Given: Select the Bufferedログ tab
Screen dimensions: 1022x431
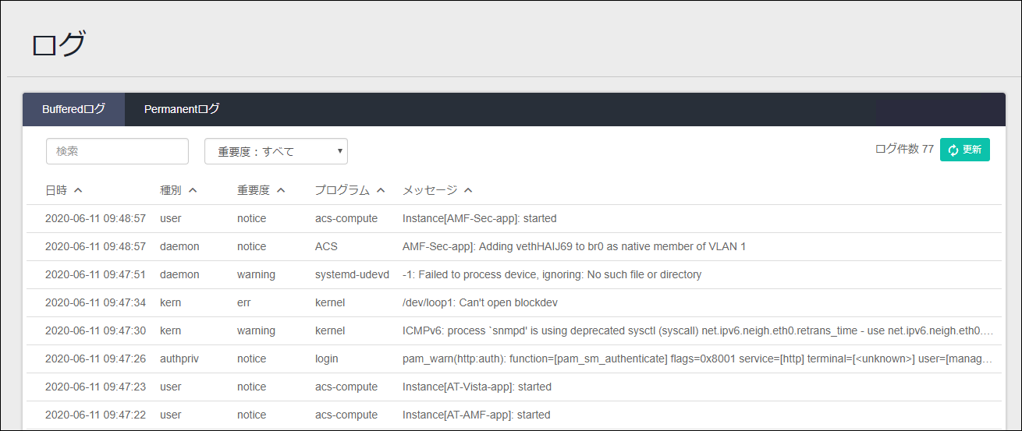Looking at the screenshot, I should tap(73, 109).
